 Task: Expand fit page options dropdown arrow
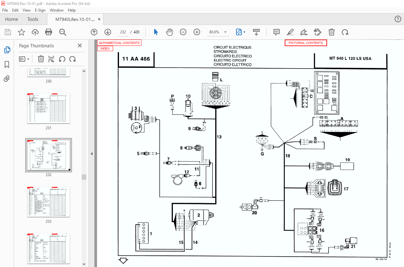245,32
